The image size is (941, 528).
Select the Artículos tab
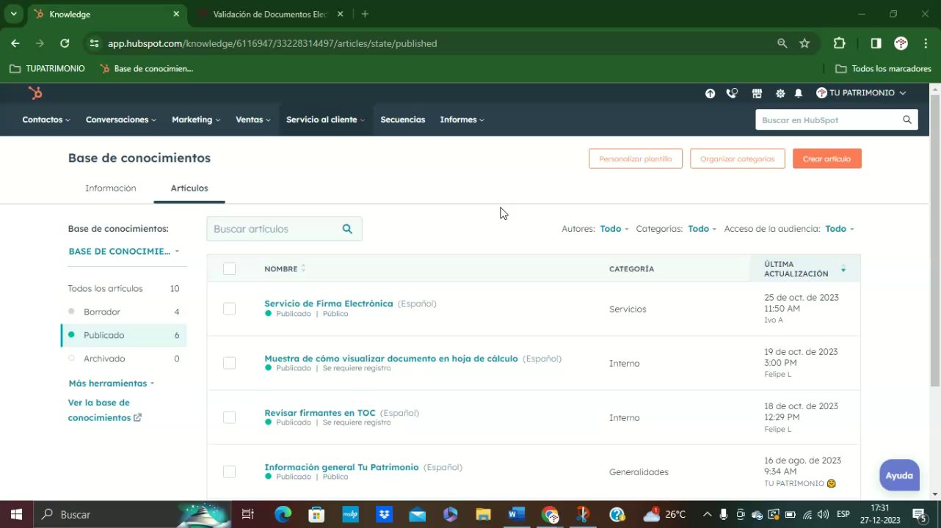[189, 188]
